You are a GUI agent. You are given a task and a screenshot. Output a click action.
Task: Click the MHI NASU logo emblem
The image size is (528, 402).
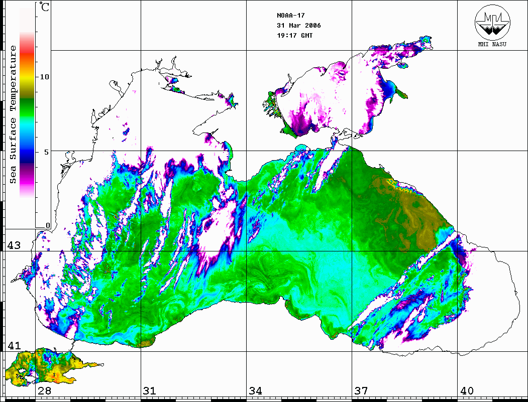(x=492, y=22)
